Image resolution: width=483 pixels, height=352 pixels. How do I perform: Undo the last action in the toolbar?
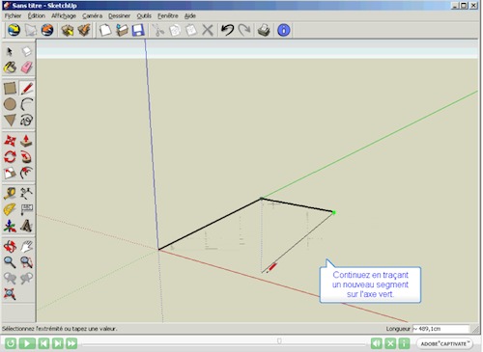coord(227,30)
